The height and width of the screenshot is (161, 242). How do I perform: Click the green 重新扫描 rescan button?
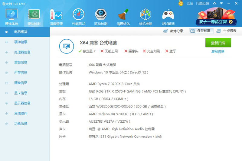click(x=218, y=43)
